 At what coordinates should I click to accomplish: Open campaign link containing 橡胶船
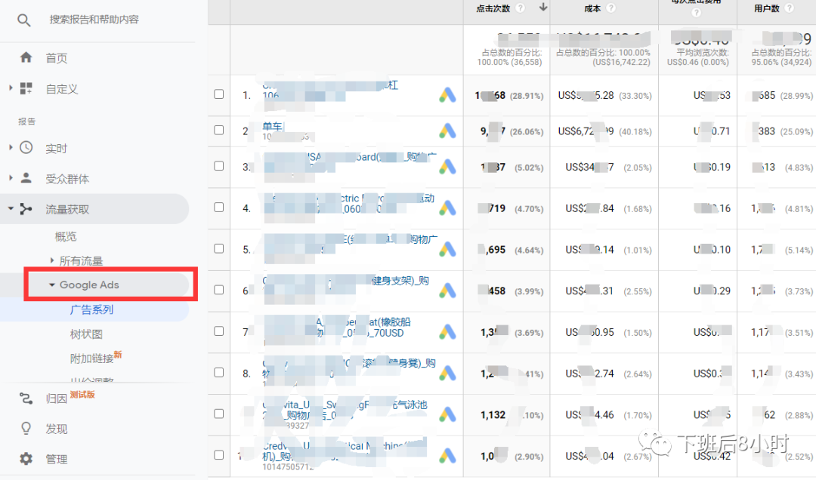pyautogui.click(x=336, y=328)
